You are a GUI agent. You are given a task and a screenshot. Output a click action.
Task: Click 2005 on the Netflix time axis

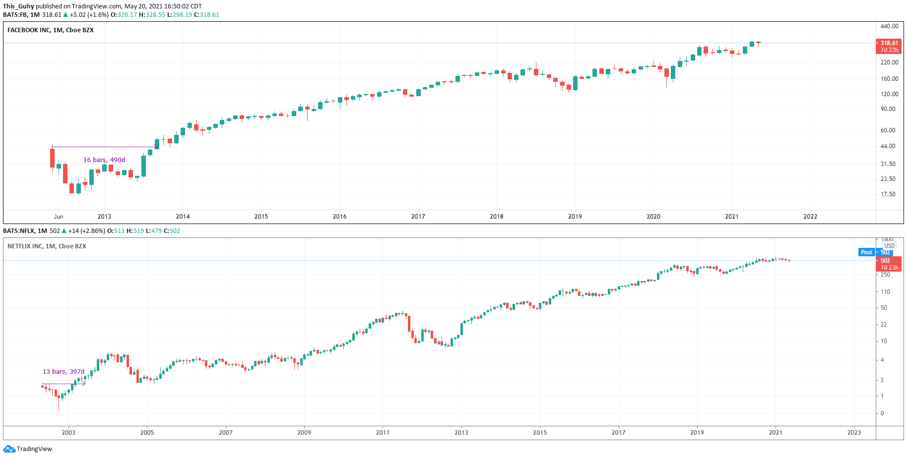click(147, 433)
